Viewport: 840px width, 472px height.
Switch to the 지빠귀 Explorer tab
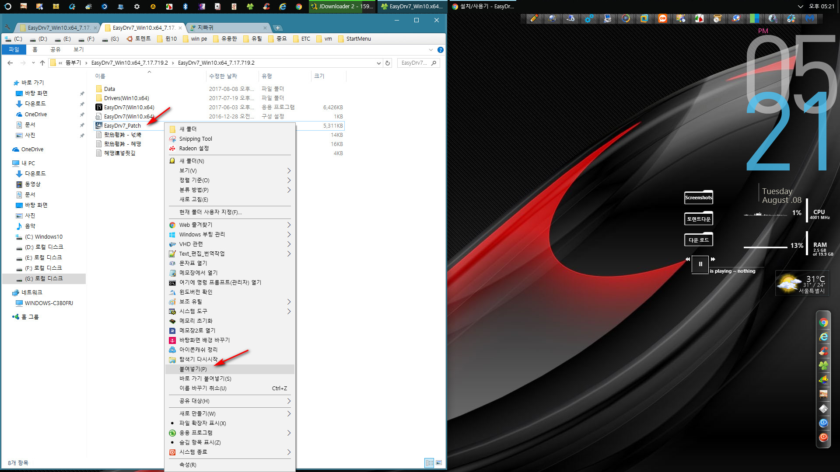tap(227, 28)
